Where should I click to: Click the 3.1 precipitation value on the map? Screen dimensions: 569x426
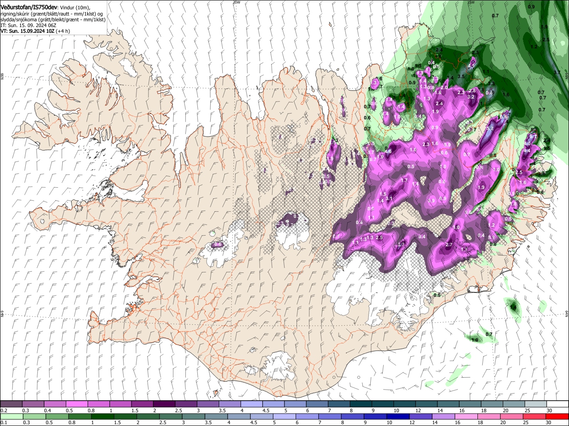[389, 198]
